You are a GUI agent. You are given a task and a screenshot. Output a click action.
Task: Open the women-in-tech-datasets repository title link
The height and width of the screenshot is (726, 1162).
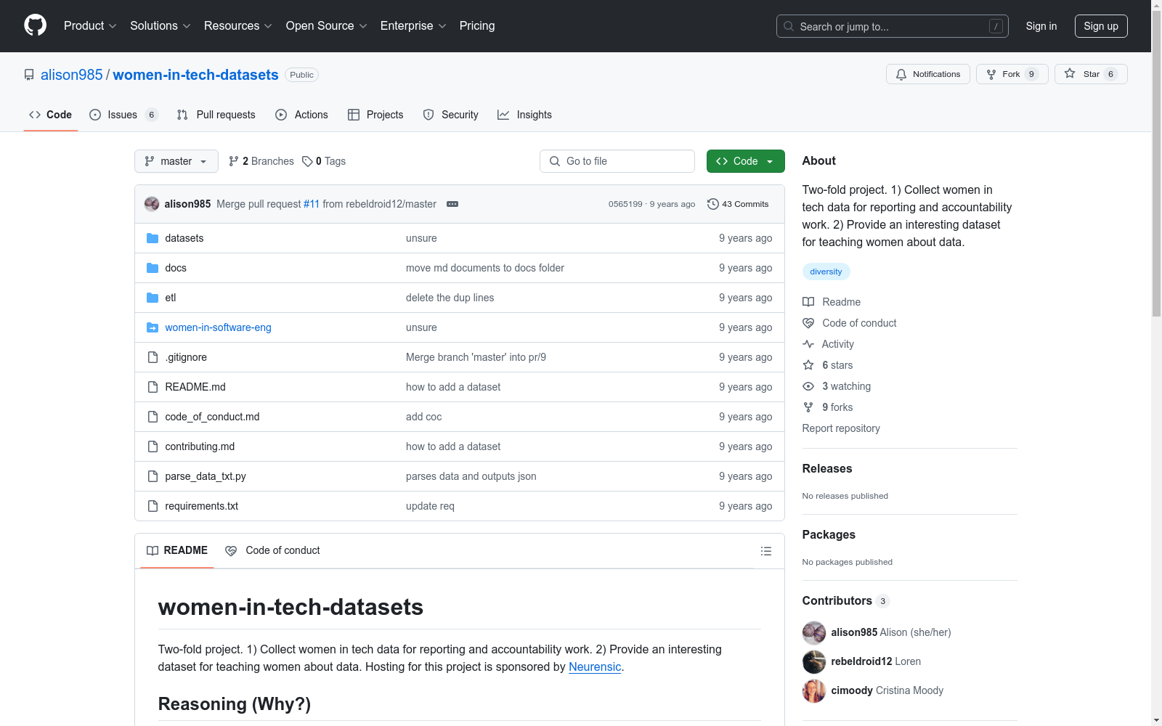click(x=195, y=75)
